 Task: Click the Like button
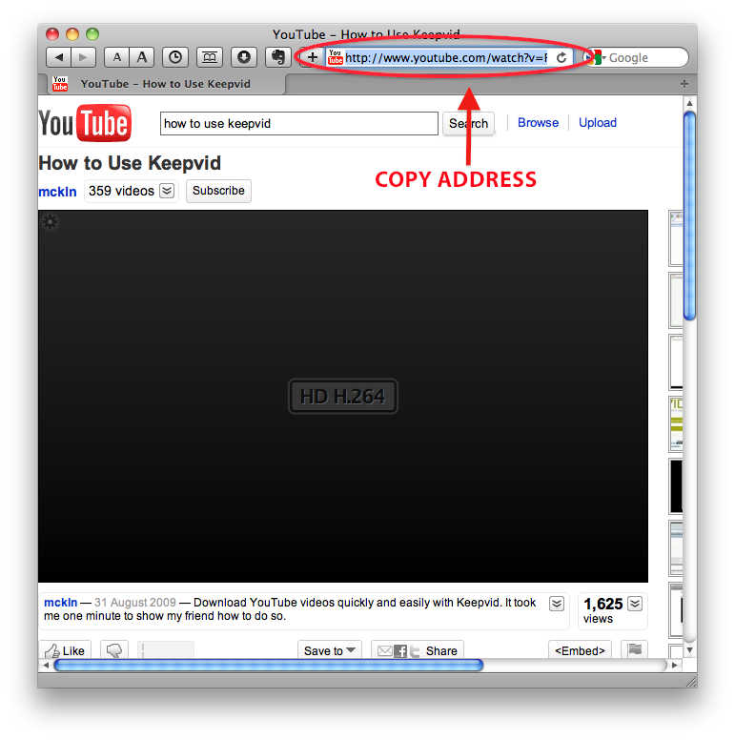(65, 650)
